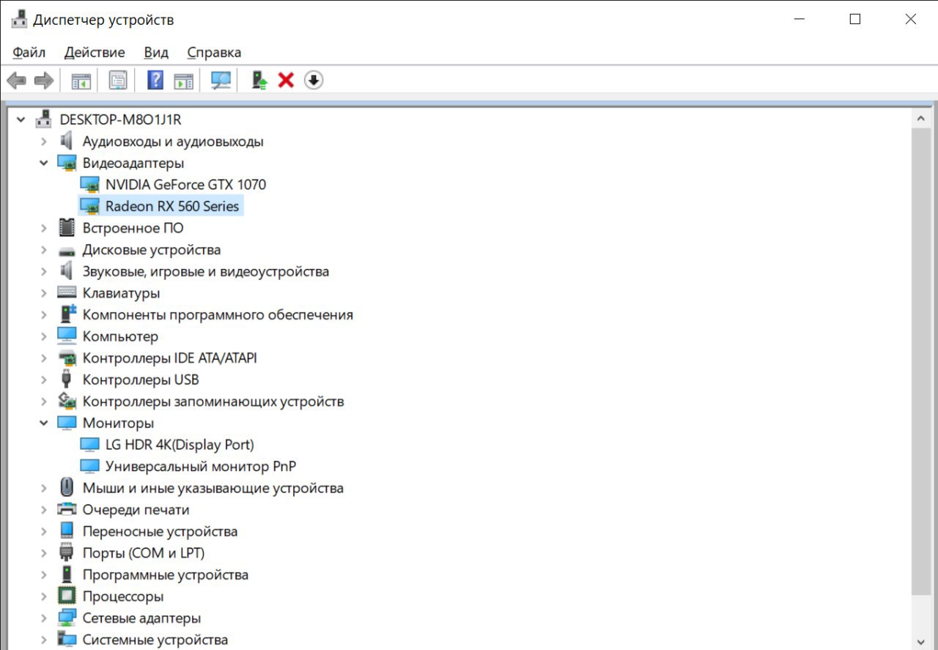Collapse the Видеоадаптеры node
The width and height of the screenshot is (938, 650).
(x=44, y=163)
